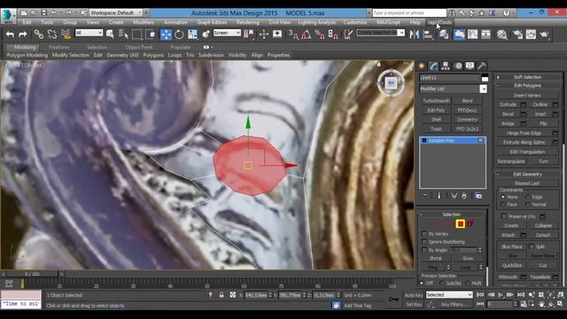The height and width of the screenshot is (319, 567).
Task: Open the Animation menu
Action: point(175,22)
